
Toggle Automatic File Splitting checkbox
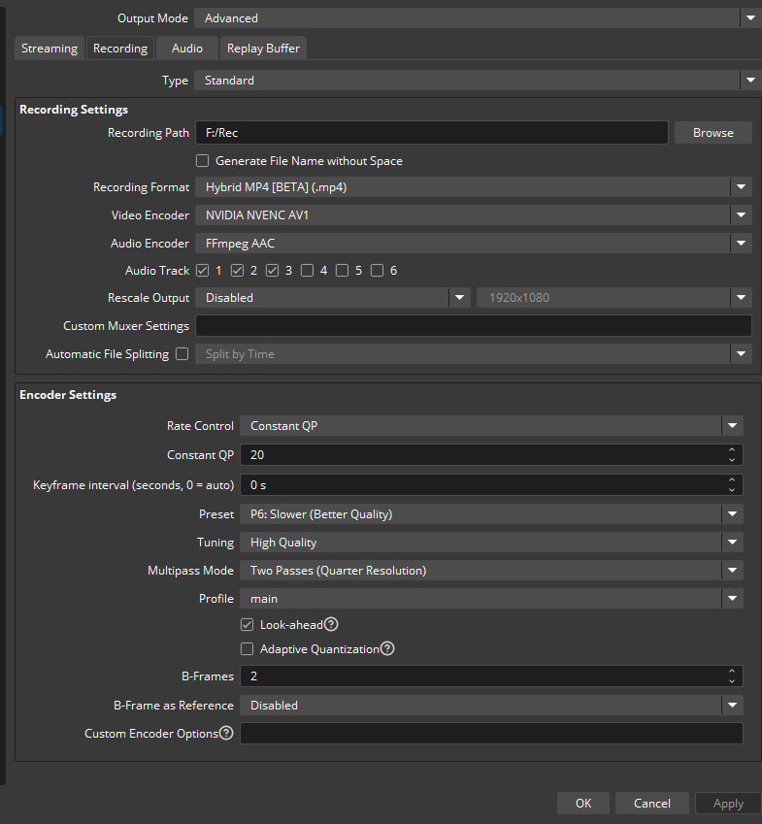(182, 354)
